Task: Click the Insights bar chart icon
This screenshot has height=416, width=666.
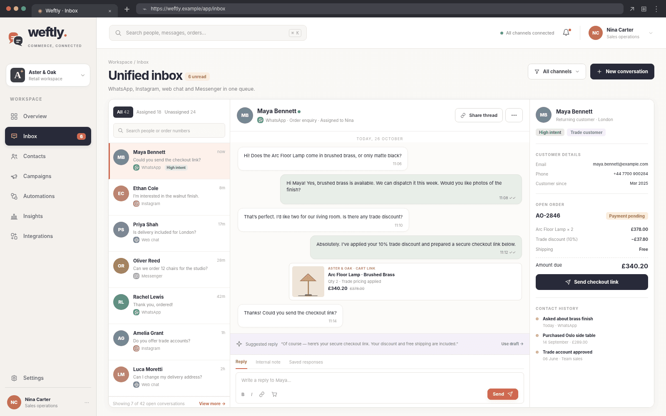Action: click(x=14, y=216)
